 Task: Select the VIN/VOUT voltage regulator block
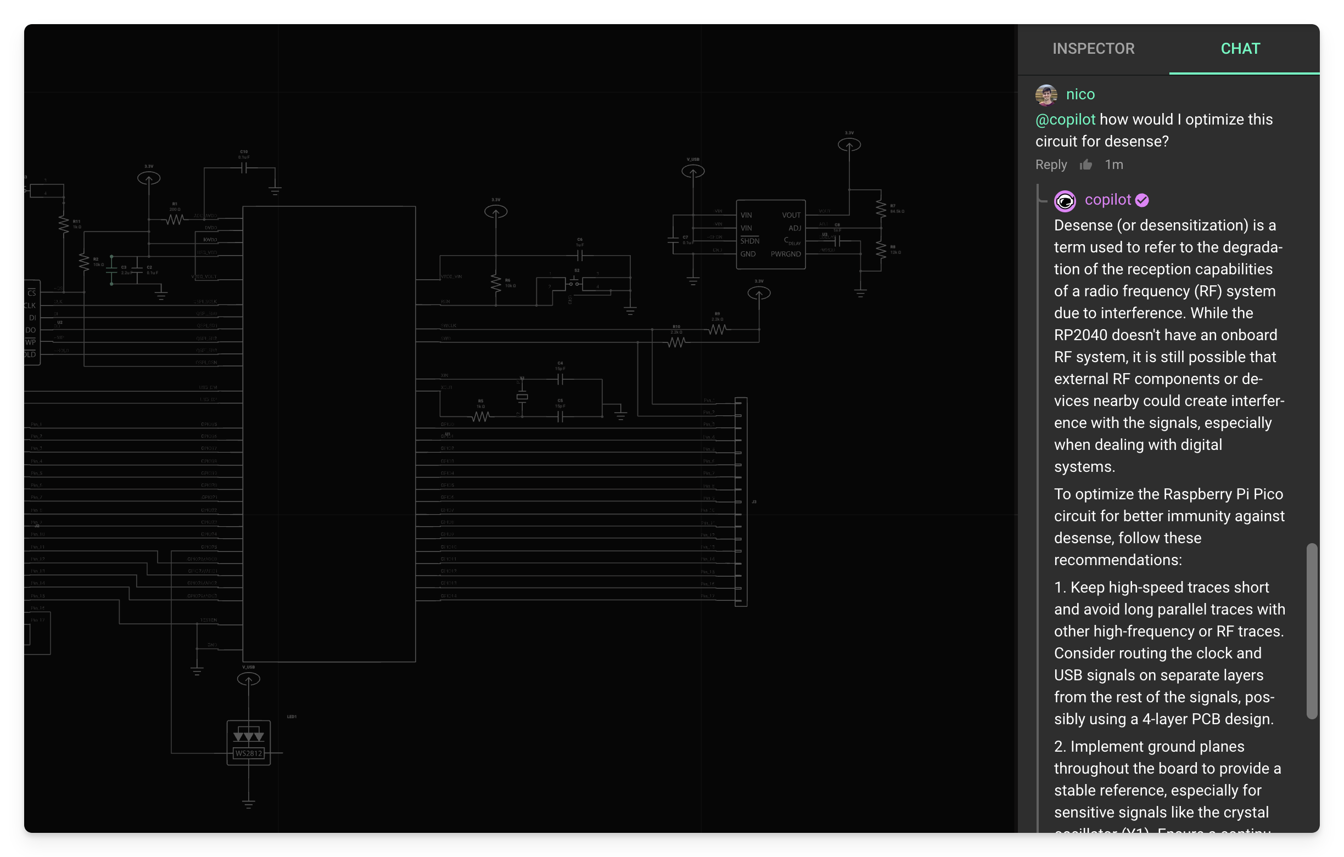[x=771, y=234]
